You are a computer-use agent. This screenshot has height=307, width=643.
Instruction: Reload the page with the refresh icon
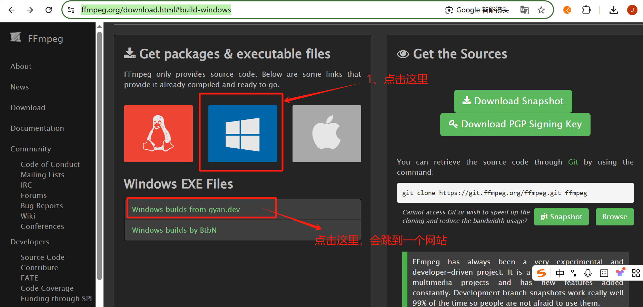click(x=49, y=10)
